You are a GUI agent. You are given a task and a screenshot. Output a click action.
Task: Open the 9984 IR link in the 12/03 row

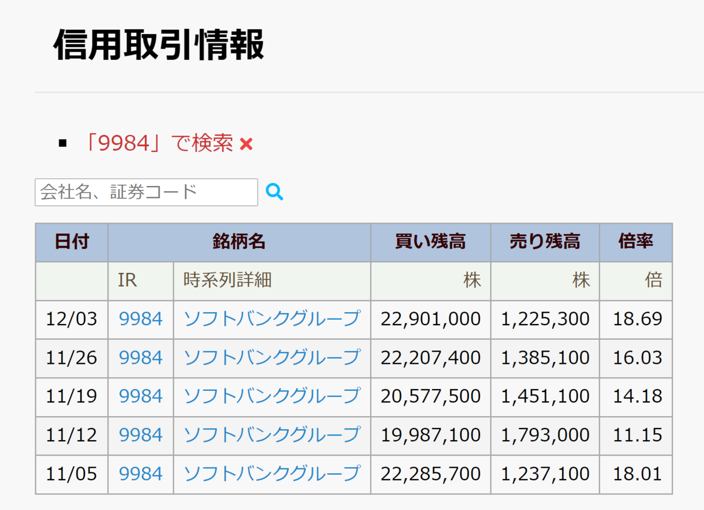point(141,319)
